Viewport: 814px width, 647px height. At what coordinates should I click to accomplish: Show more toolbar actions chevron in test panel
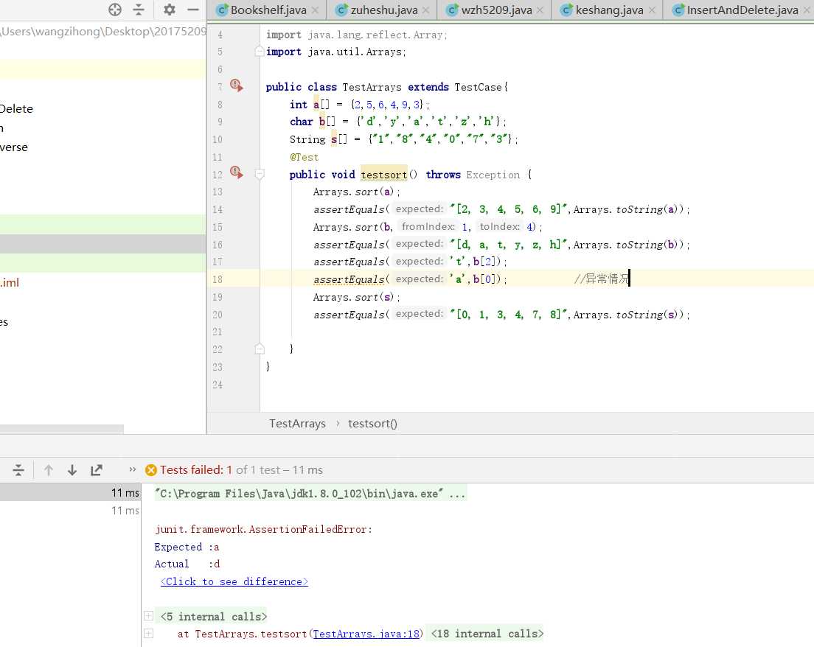coord(133,470)
